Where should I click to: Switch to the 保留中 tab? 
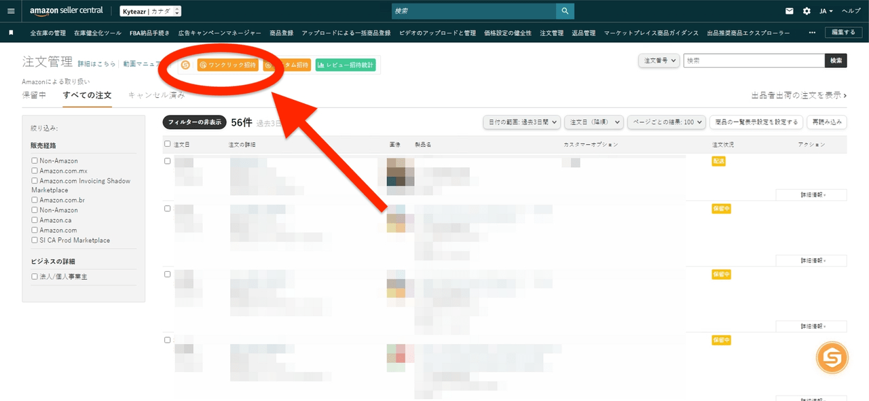(x=34, y=95)
